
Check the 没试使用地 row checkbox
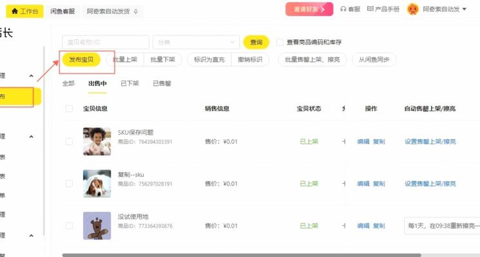point(69,226)
